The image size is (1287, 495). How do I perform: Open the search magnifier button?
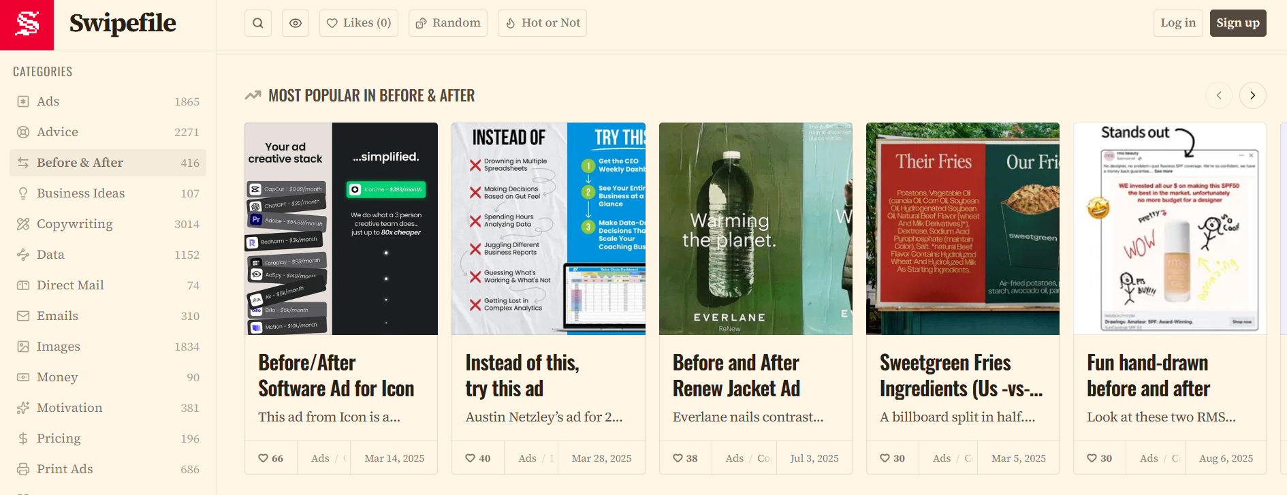258,23
